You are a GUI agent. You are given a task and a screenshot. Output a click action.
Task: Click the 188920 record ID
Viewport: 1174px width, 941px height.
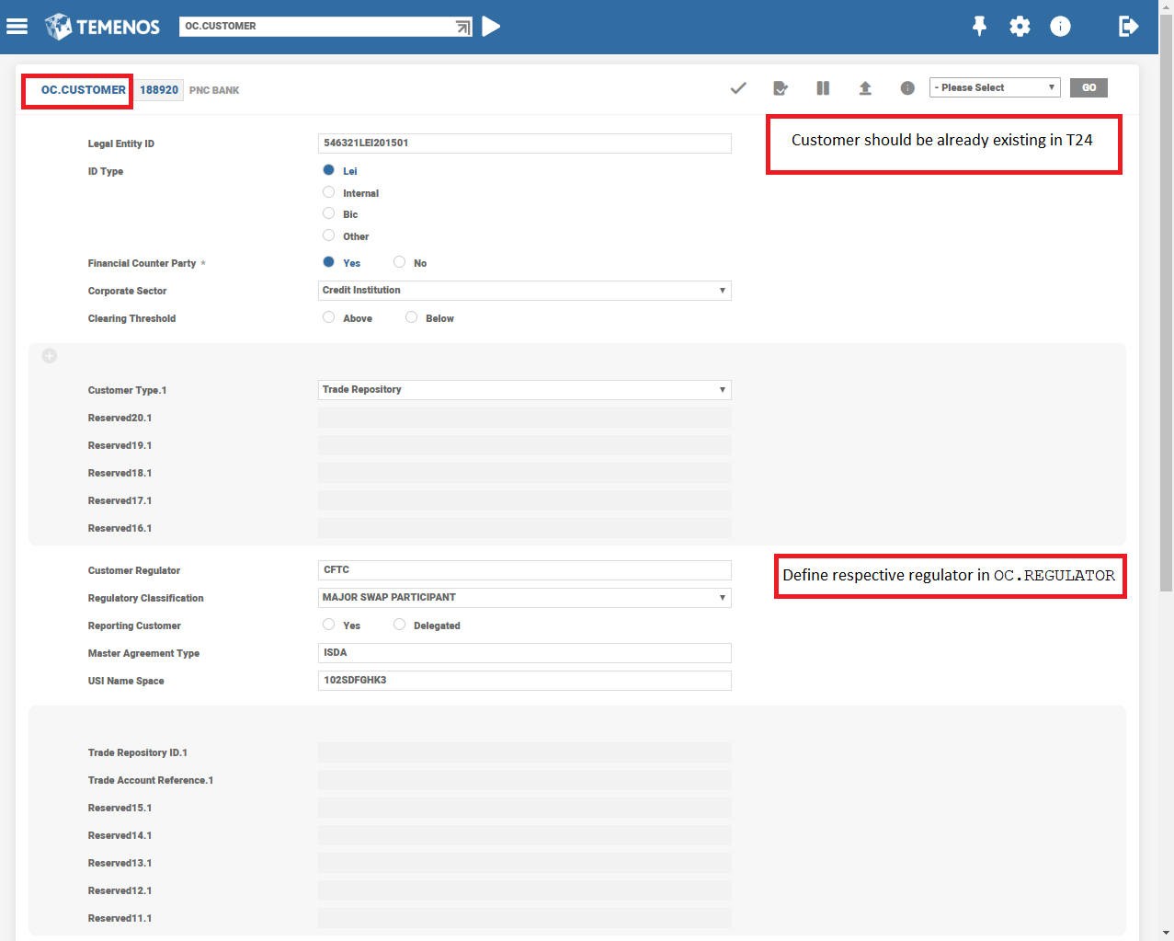[x=159, y=90]
